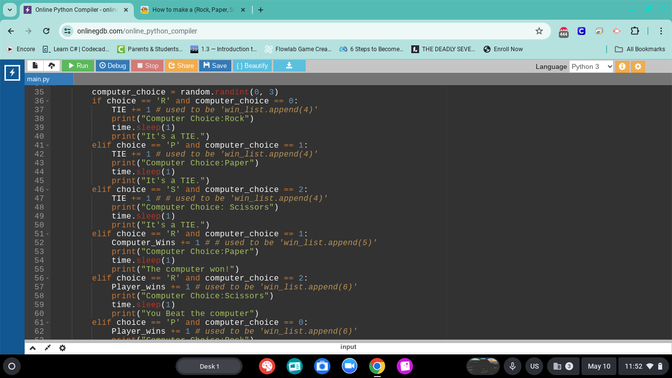Close the How to make a Rock Paper tab

[244, 10]
